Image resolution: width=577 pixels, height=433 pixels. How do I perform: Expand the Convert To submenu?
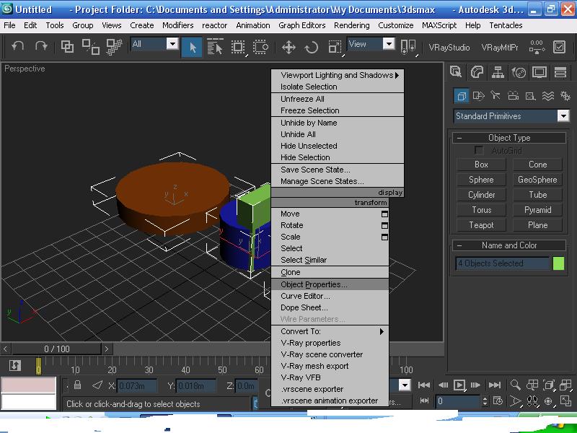pyautogui.click(x=330, y=331)
